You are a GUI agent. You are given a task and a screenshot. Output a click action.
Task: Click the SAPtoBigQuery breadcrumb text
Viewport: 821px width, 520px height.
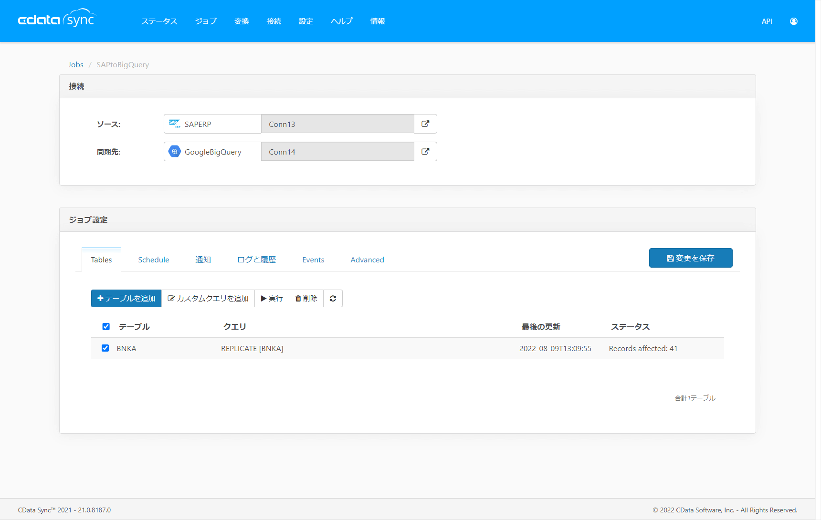123,65
